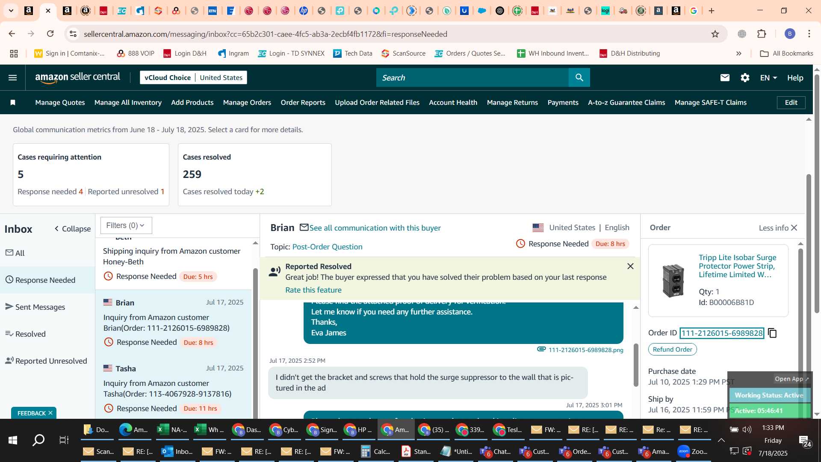The height and width of the screenshot is (462, 821).
Task: Expand the Filters (0) dropdown
Action: point(126,225)
